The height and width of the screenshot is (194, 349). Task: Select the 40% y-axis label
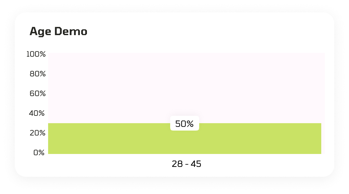pos(37,113)
